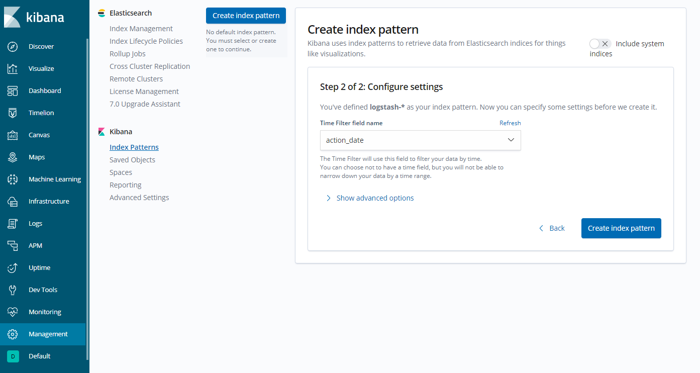This screenshot has height=373, width=700.
Task: Click Discover label in navigation
Action: point(41,46)
